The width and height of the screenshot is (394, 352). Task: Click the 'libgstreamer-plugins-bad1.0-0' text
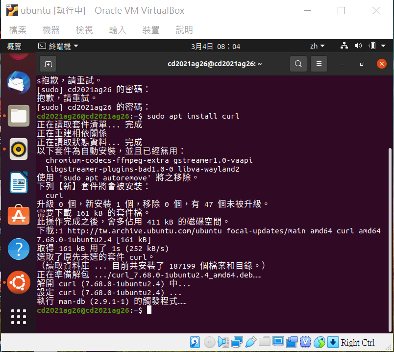pyautogui.click(x=109, y=169)
